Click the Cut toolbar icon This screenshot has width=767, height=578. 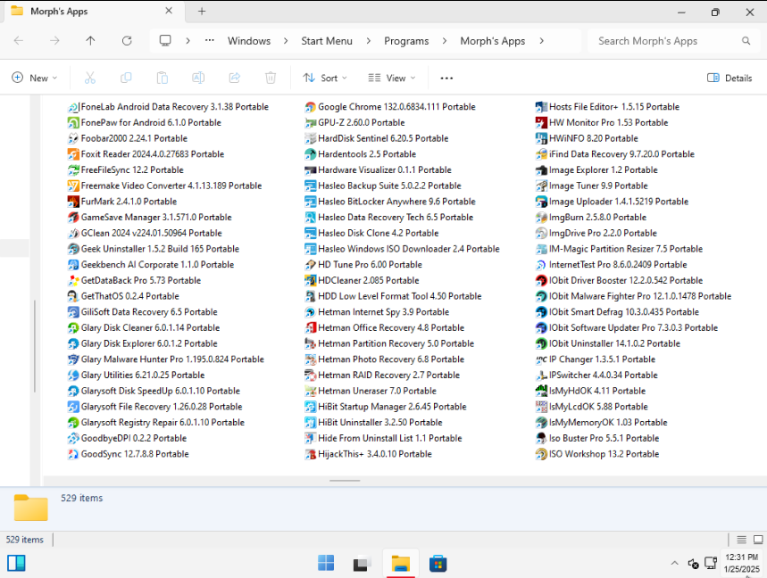point(90,78)
